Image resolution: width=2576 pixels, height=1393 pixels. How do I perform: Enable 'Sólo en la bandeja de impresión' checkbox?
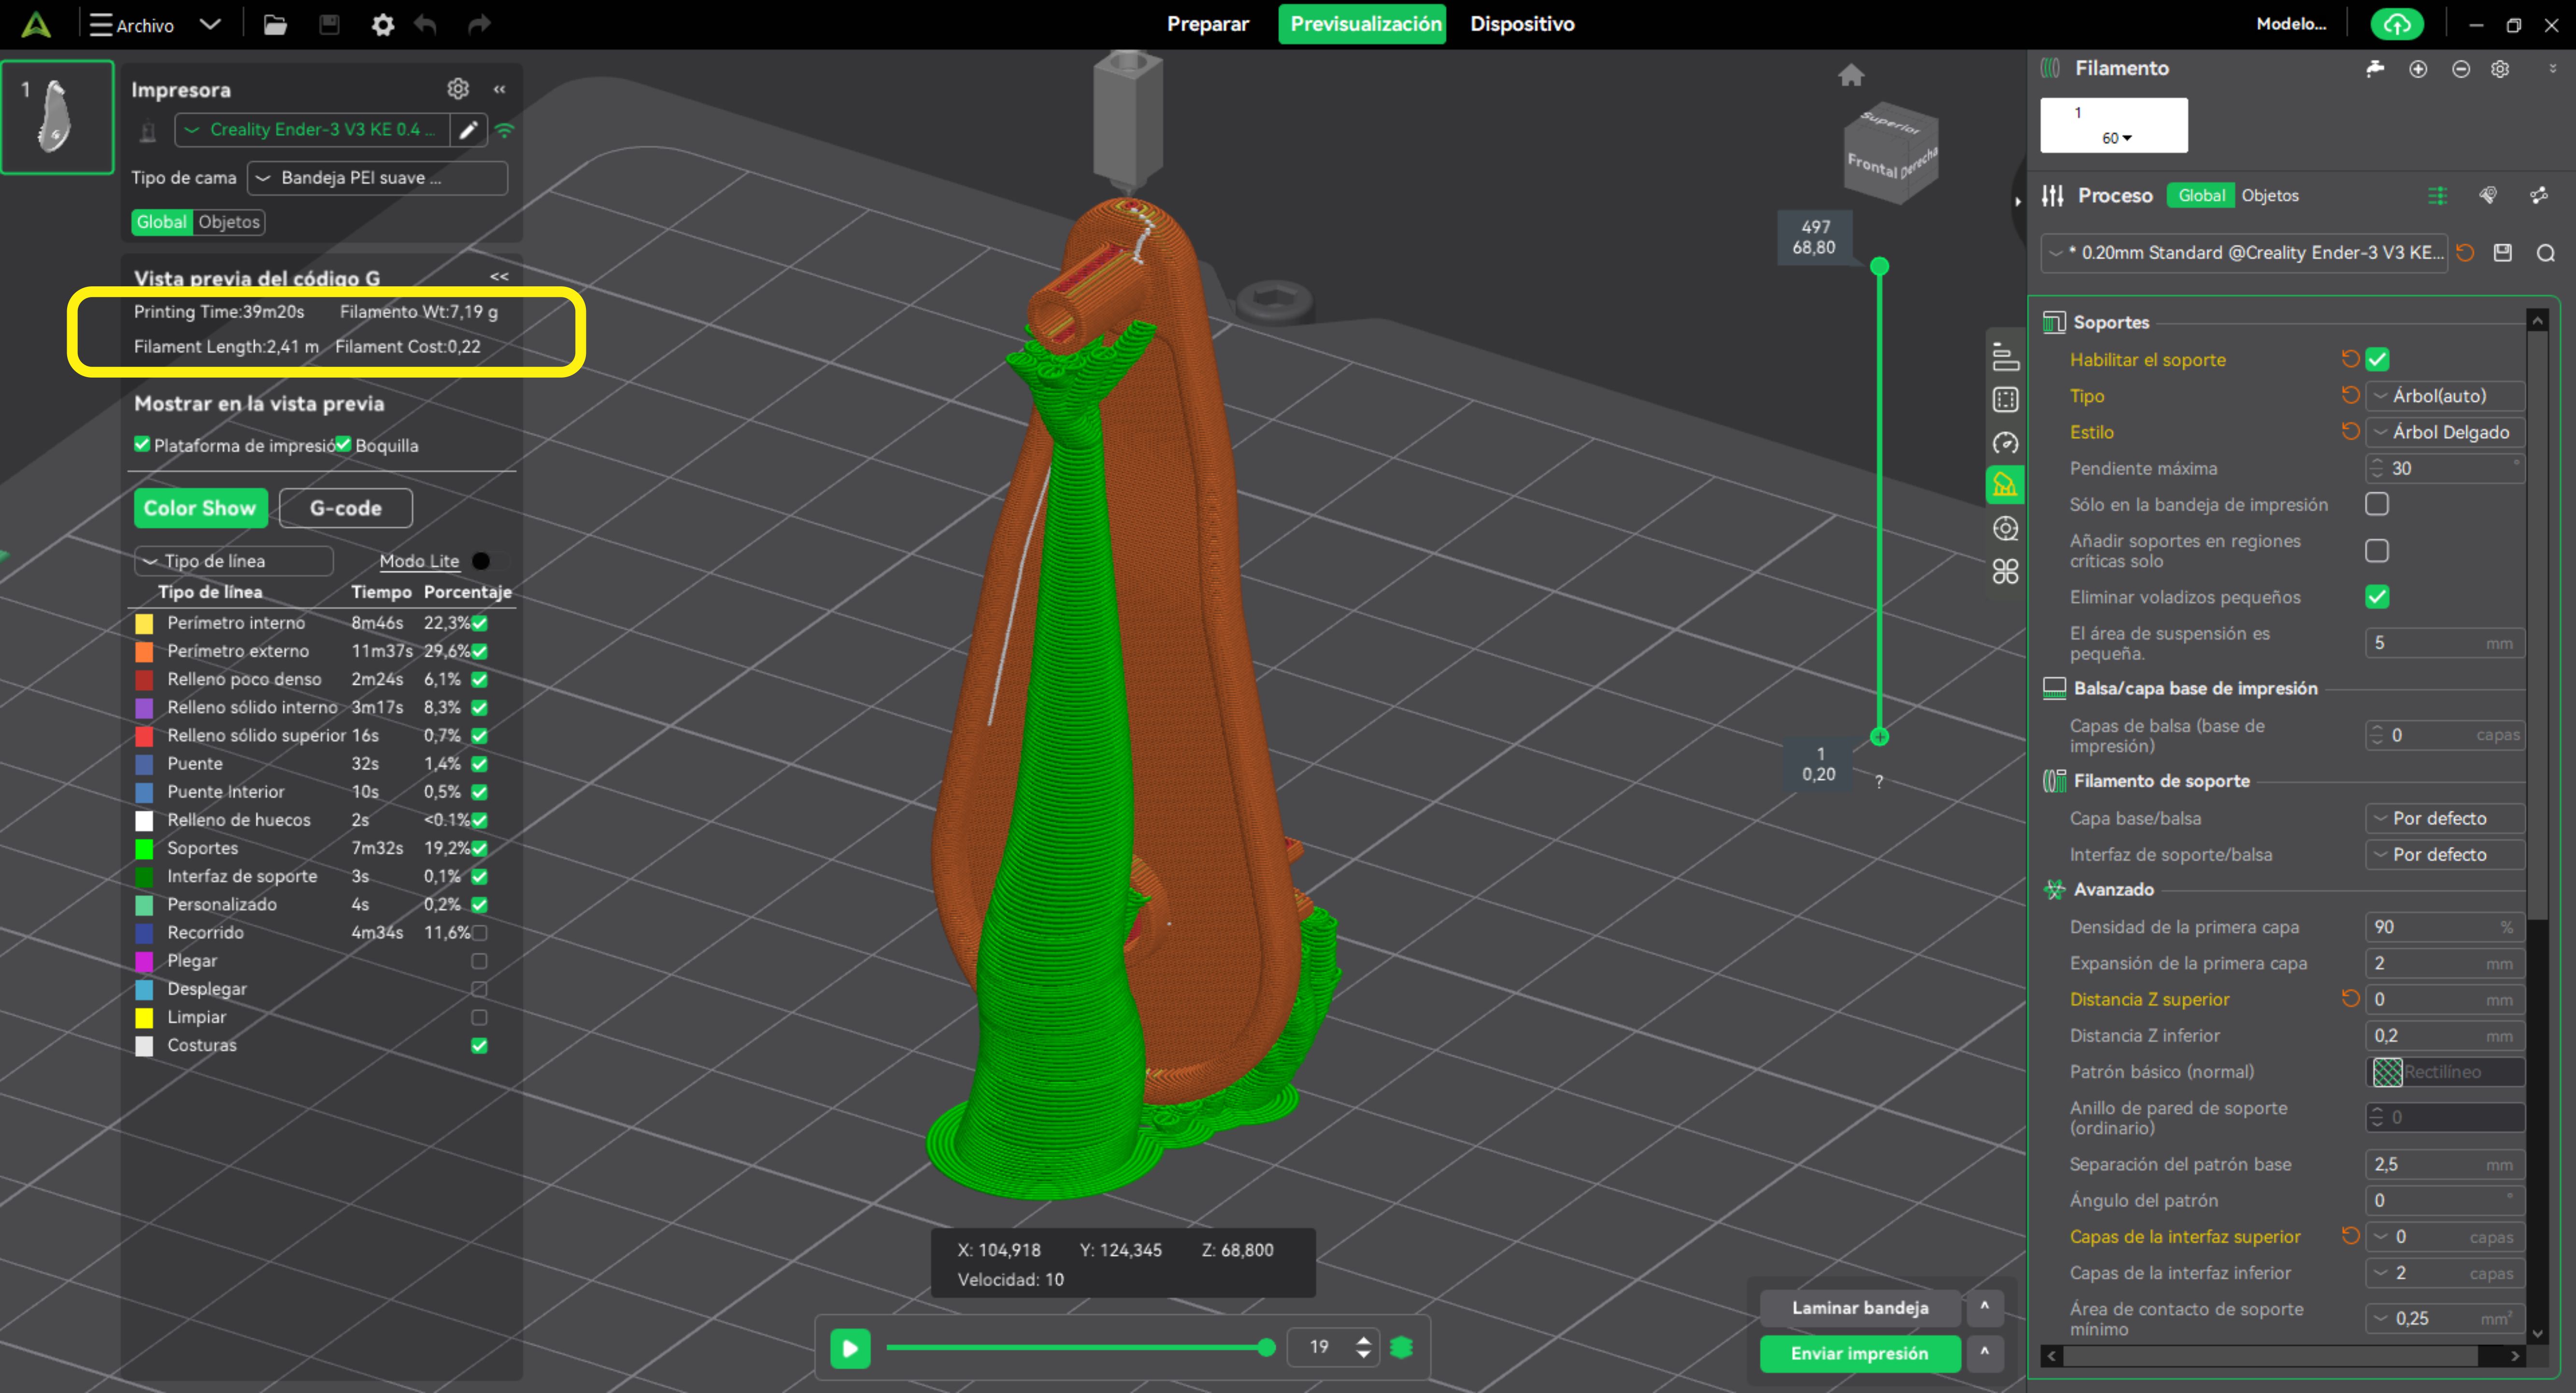(2376, 505)
